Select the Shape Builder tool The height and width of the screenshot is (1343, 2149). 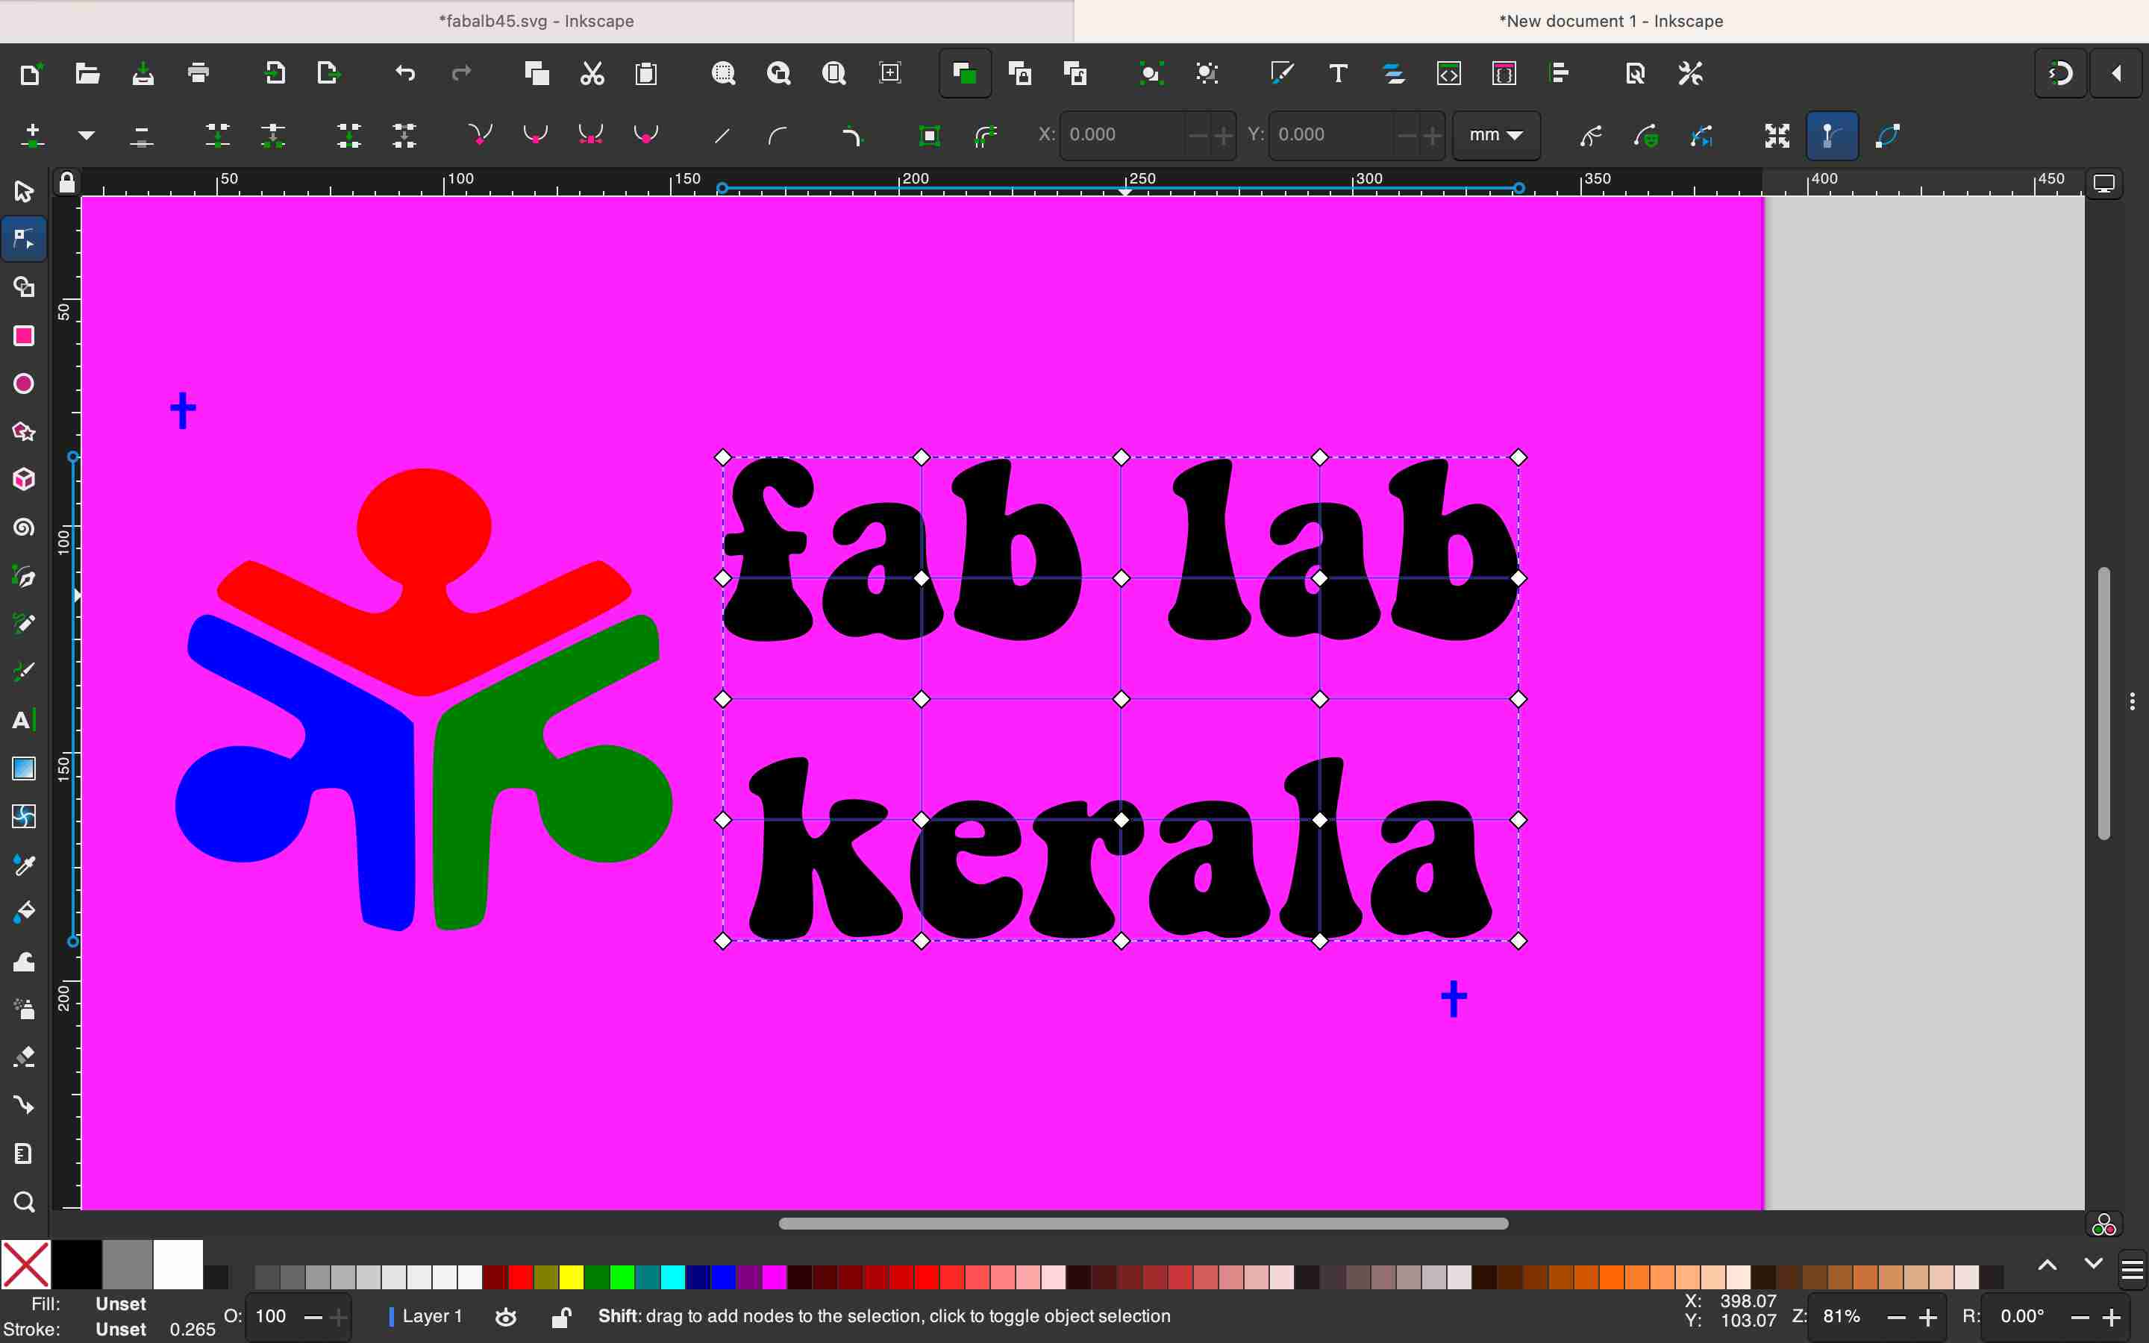point(24,287)
